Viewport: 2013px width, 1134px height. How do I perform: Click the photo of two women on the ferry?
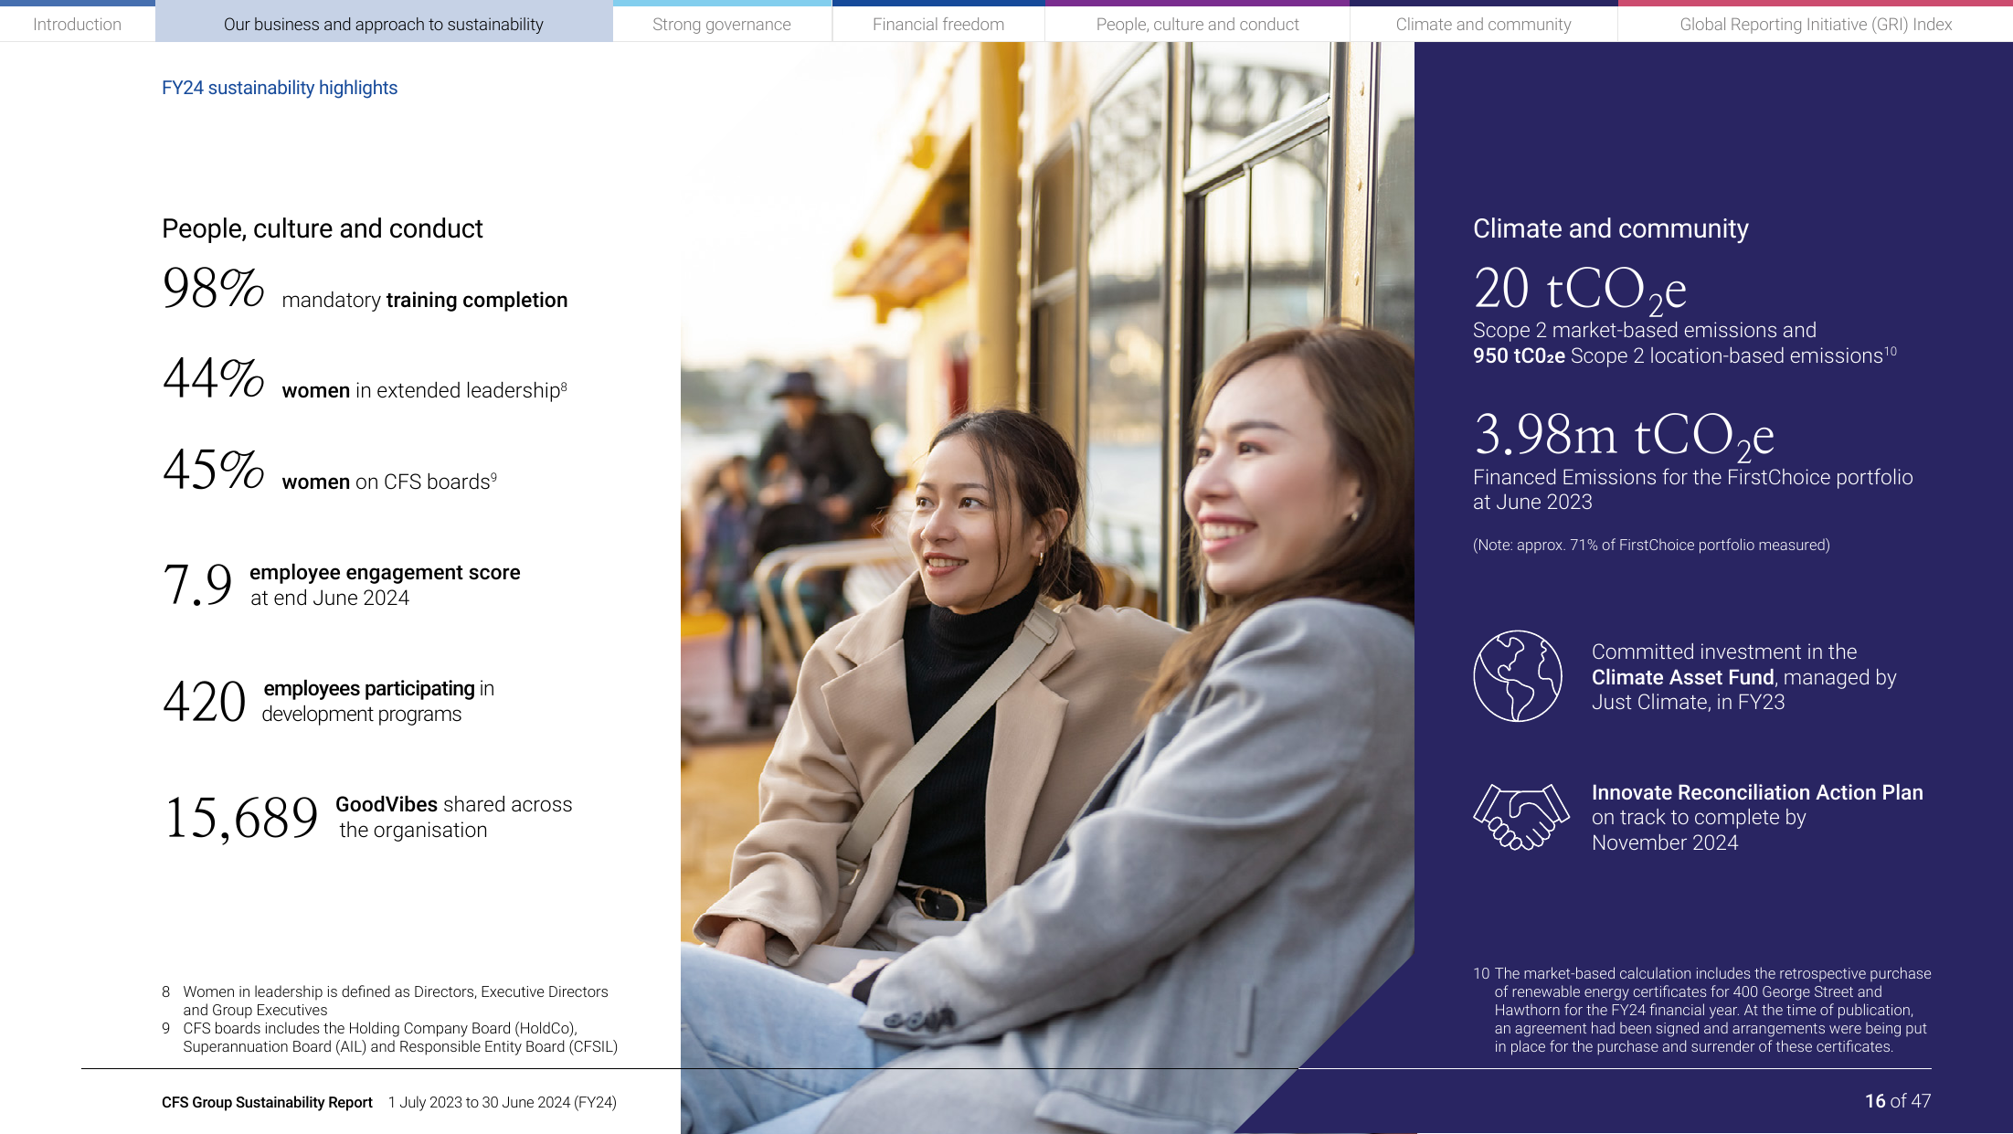point(1047,588)
